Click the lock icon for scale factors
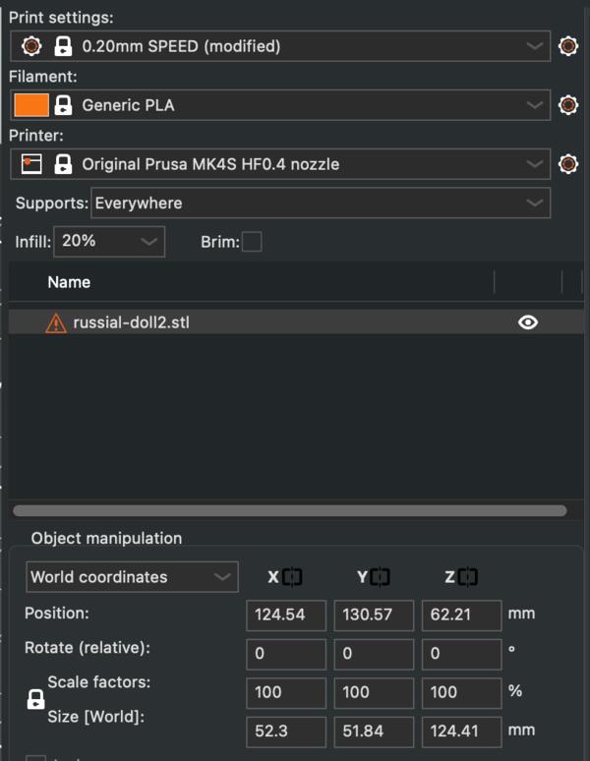 [x=35, y=699]
